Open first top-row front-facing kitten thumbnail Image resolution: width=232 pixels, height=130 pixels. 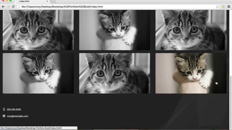(38, 30)
